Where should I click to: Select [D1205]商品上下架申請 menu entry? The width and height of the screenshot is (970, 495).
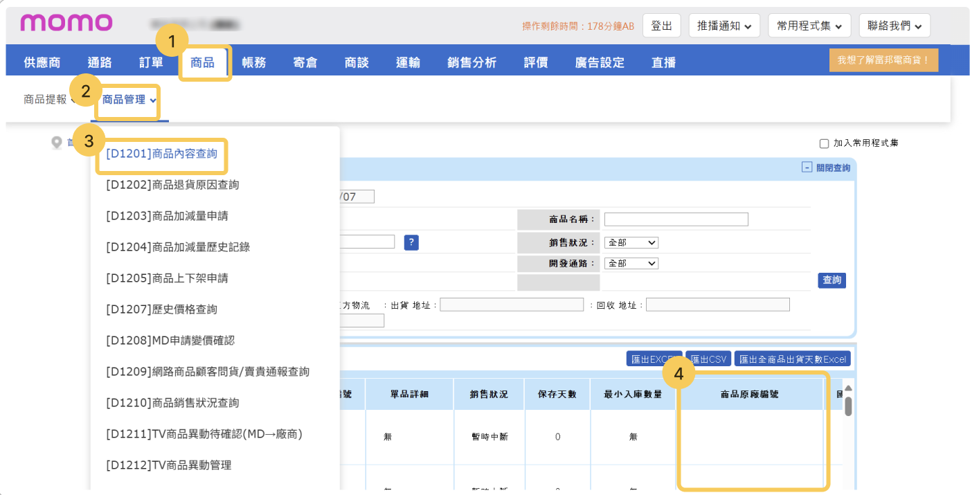[x=167, y=278]
